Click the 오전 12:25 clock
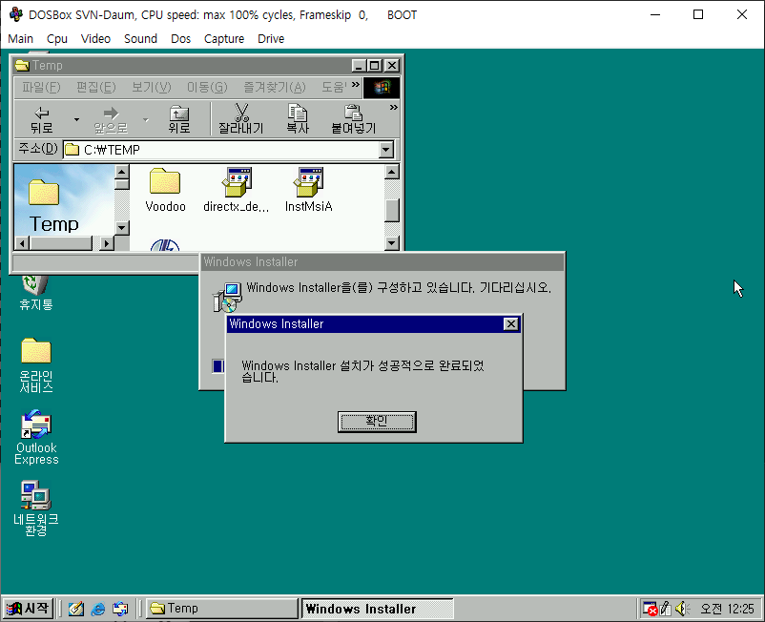 pos(727,609)
